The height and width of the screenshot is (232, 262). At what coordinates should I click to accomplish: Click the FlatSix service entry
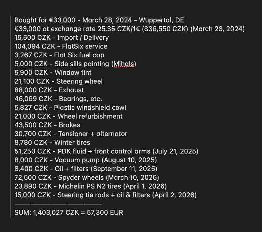(61, 46)
